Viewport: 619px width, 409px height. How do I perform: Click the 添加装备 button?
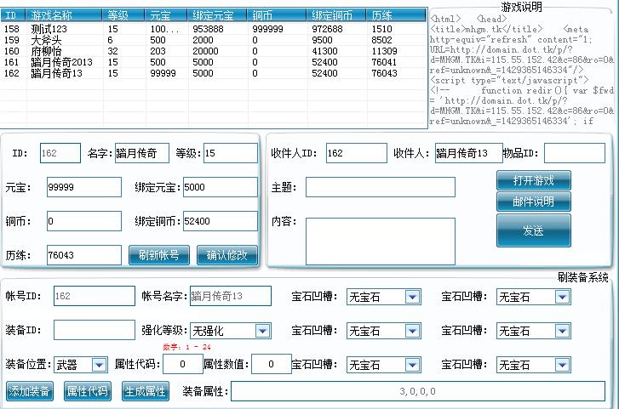pos(30,391)
